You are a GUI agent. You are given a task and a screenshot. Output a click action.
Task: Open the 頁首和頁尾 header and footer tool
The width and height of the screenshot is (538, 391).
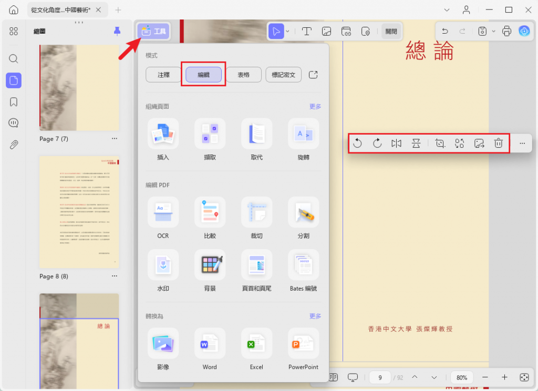[256, 265]
